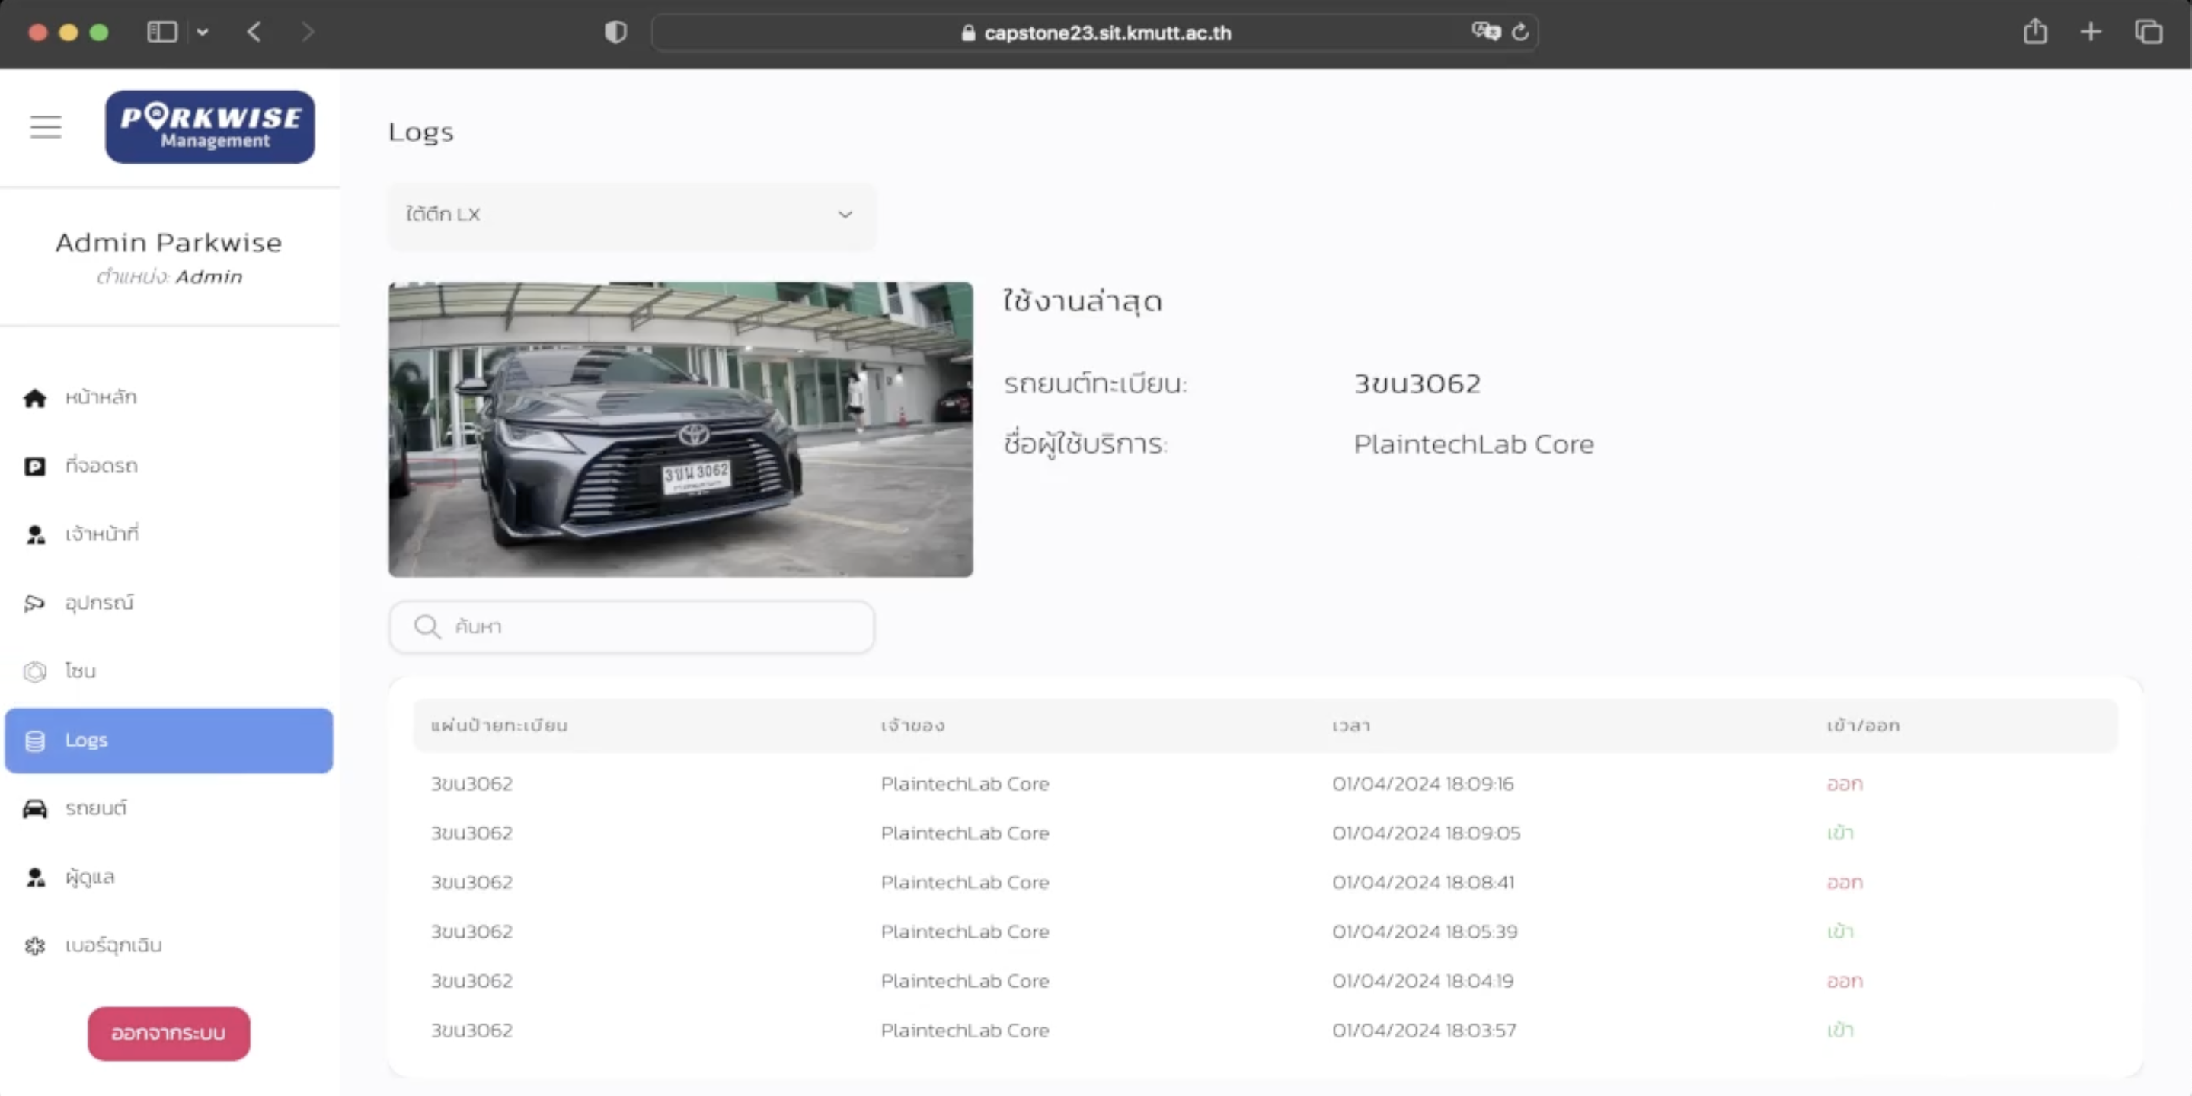2192x1096 pixels.
Task: Select the Logs menu item
Action: (168, 740)
